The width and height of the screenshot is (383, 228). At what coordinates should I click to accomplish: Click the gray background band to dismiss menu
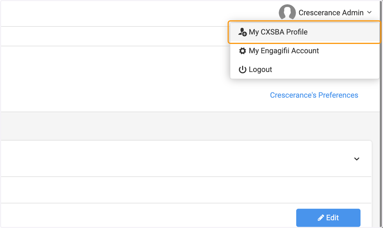coord(191,126)
